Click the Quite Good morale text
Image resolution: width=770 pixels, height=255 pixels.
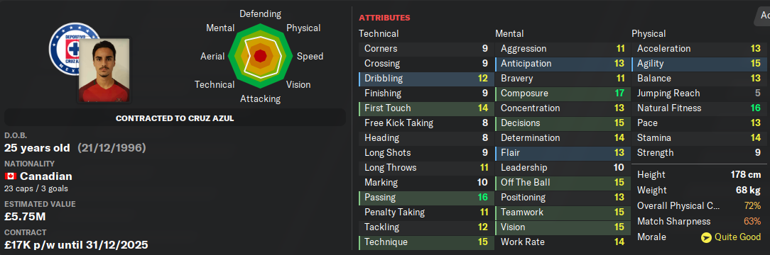pos(738,237)
